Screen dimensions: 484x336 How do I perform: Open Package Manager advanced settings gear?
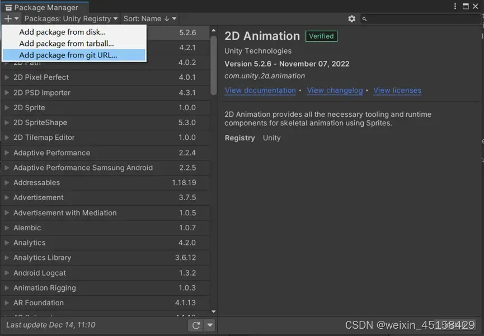coord(351,19)
